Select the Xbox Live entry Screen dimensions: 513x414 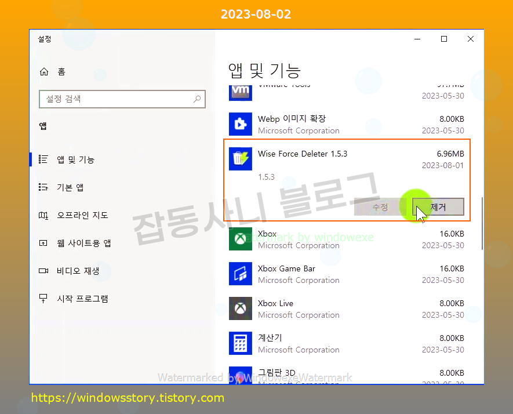click(x=347, y=308)
